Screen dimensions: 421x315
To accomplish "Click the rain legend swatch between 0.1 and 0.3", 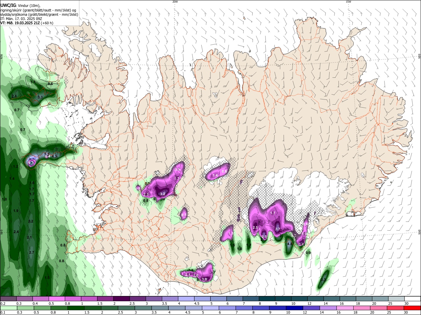I will click(8, 308).
